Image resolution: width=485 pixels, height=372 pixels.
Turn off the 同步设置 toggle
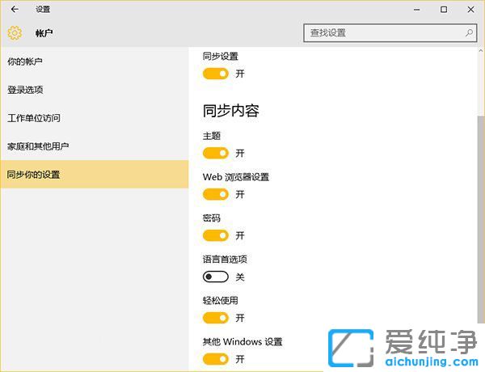coord(216,74)
